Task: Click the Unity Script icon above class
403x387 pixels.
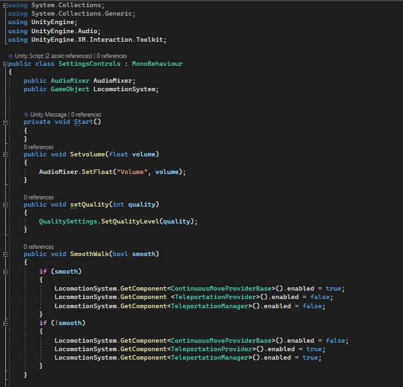Action: 11,56
